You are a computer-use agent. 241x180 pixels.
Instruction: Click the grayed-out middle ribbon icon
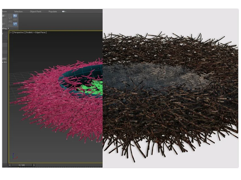[15, 20]
